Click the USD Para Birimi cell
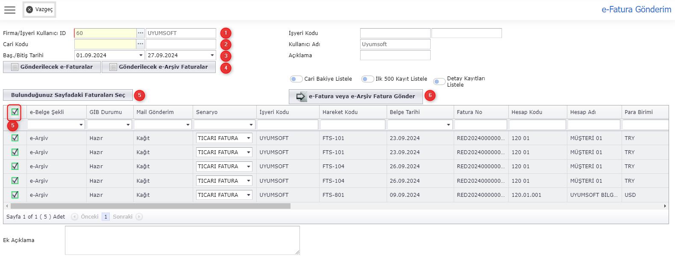The height and width of the screenshot is (257, 675). tap(645, 195)
